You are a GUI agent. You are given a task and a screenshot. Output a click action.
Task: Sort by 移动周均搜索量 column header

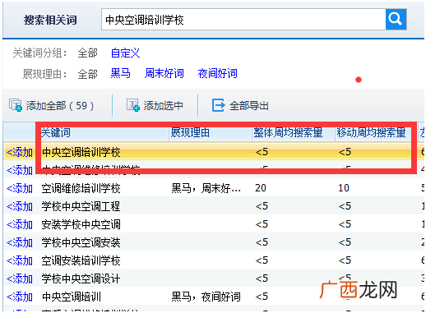371,133
